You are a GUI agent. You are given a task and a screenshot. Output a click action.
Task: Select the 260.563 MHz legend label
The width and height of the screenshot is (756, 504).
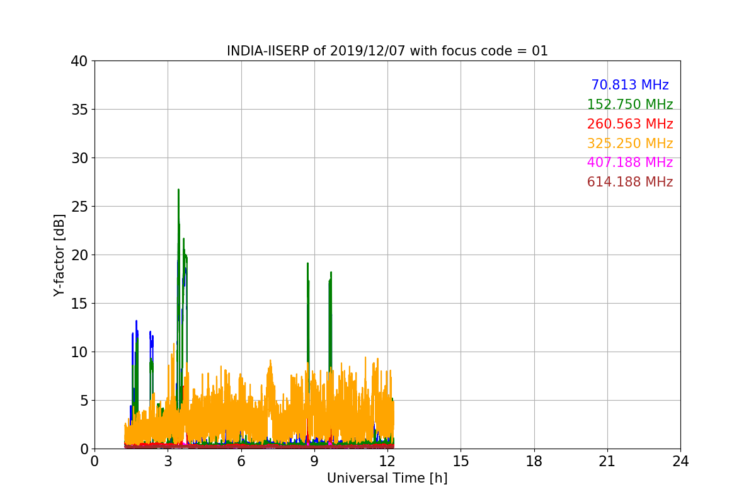(x=630, y=124)
